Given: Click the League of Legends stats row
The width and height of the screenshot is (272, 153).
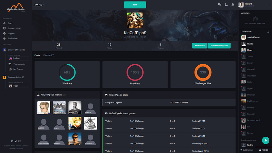Looking at the screenshot, I should click(169, 103).
